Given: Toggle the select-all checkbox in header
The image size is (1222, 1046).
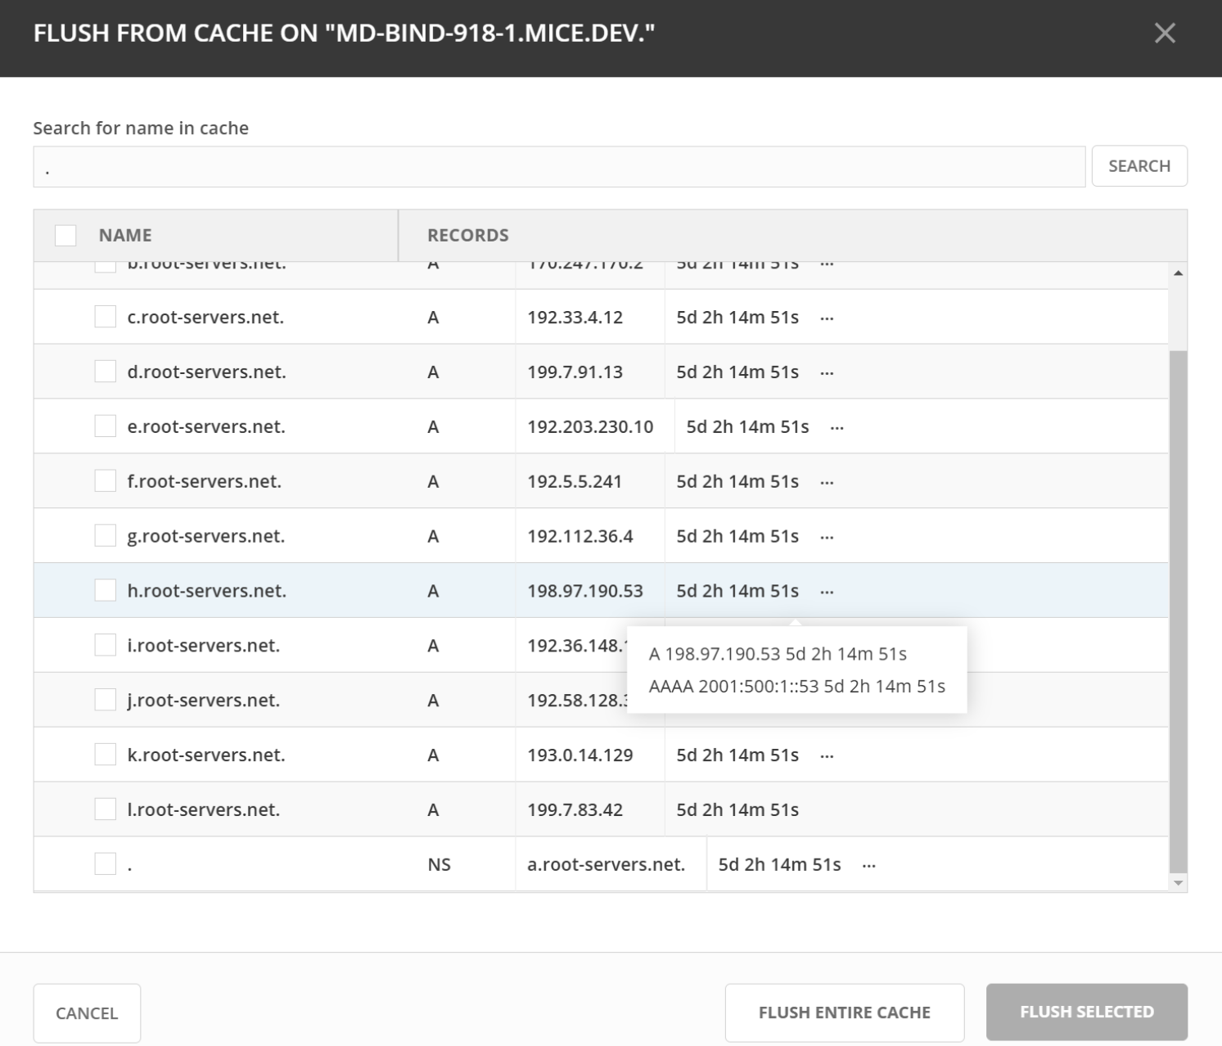Looking at the screenshot, I should coord(65,236).
